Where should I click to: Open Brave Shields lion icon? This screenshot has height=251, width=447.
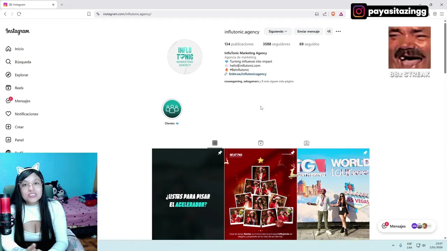coord(333,14)
